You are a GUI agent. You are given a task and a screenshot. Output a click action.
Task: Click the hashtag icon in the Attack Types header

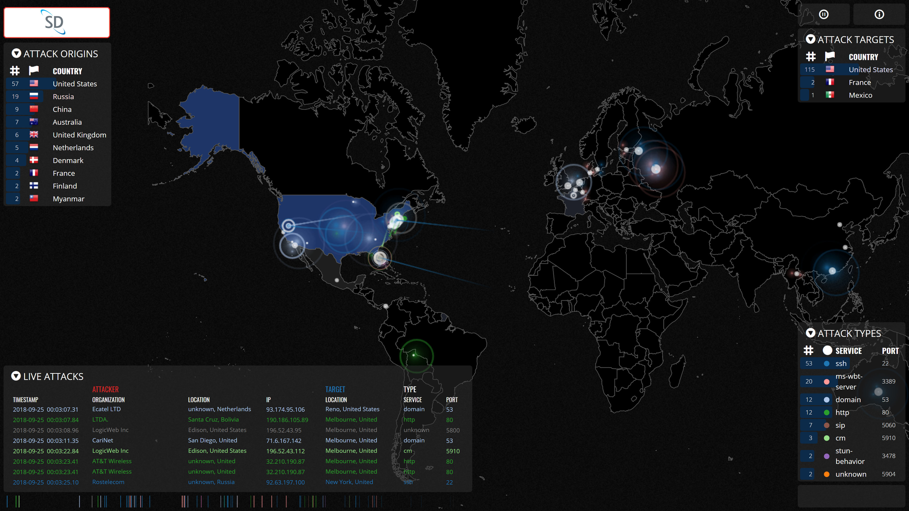click(809, 351)
